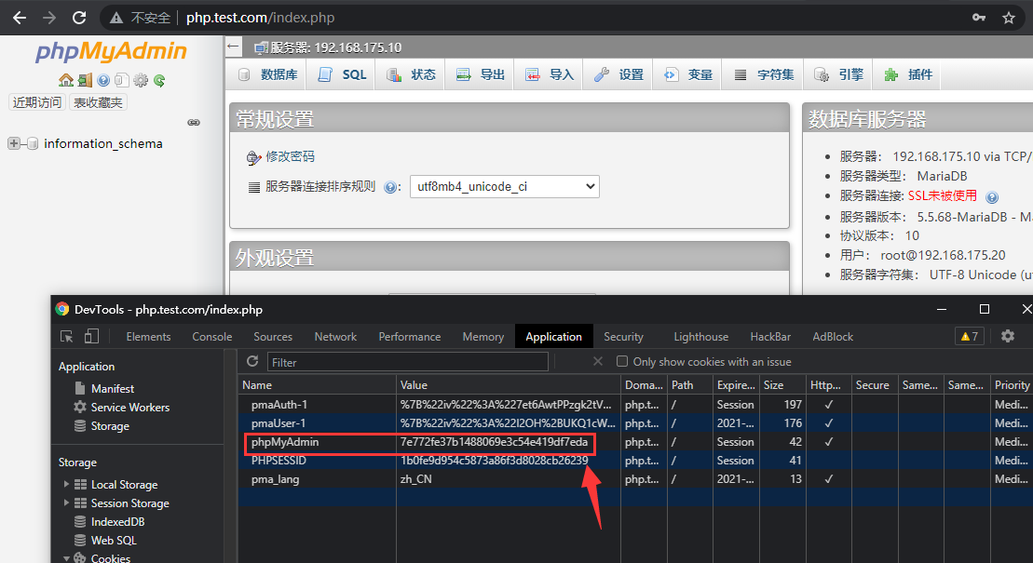Open DevTools settings gear icon
This screenshot has width=1033, height=563.
click(1007, 336)
